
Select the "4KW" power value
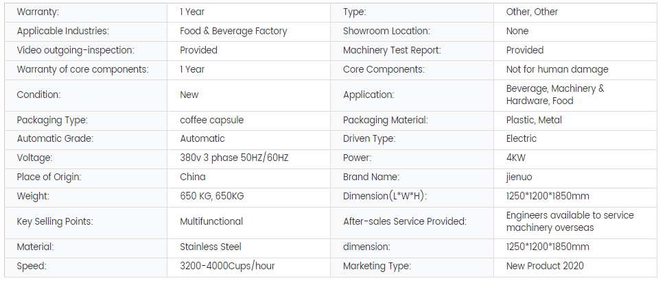tap(517, 158)
